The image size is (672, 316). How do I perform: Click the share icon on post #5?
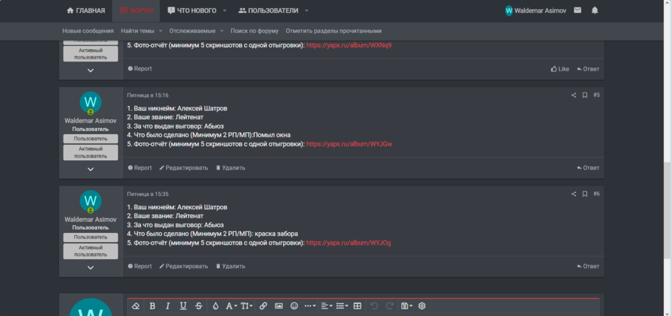click(x=574, y=96)
